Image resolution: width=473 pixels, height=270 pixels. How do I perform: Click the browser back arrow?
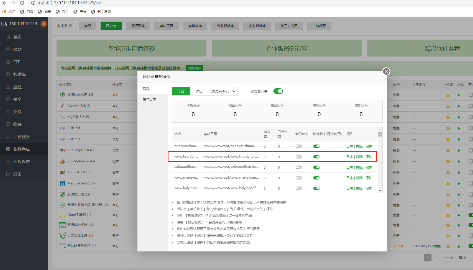click(x=4, y=3)
